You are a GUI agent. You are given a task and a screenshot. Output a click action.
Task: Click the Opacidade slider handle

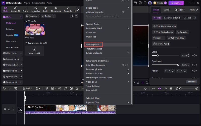tap(178, 65)
